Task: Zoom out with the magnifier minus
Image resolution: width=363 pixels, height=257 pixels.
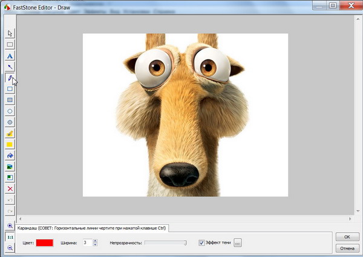Action: pos(10,248)
